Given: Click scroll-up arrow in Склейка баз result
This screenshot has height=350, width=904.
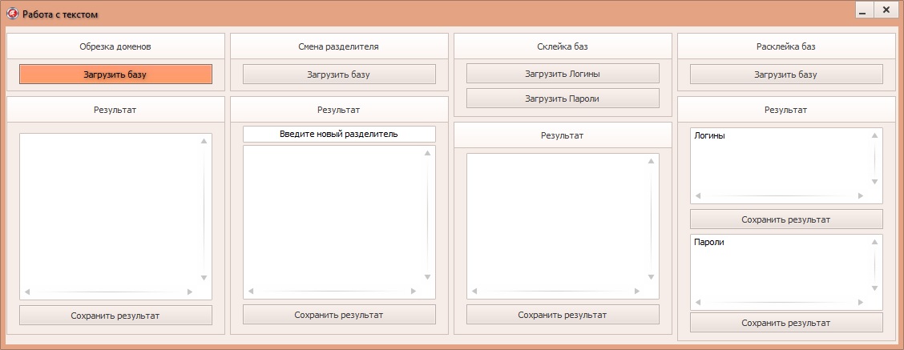Looking at the screenshot, I should [x=651, y=161].
